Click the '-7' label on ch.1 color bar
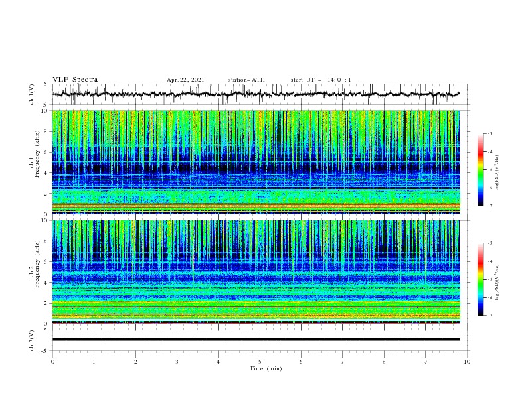The image size is (526, 406). tap(490, 206)
